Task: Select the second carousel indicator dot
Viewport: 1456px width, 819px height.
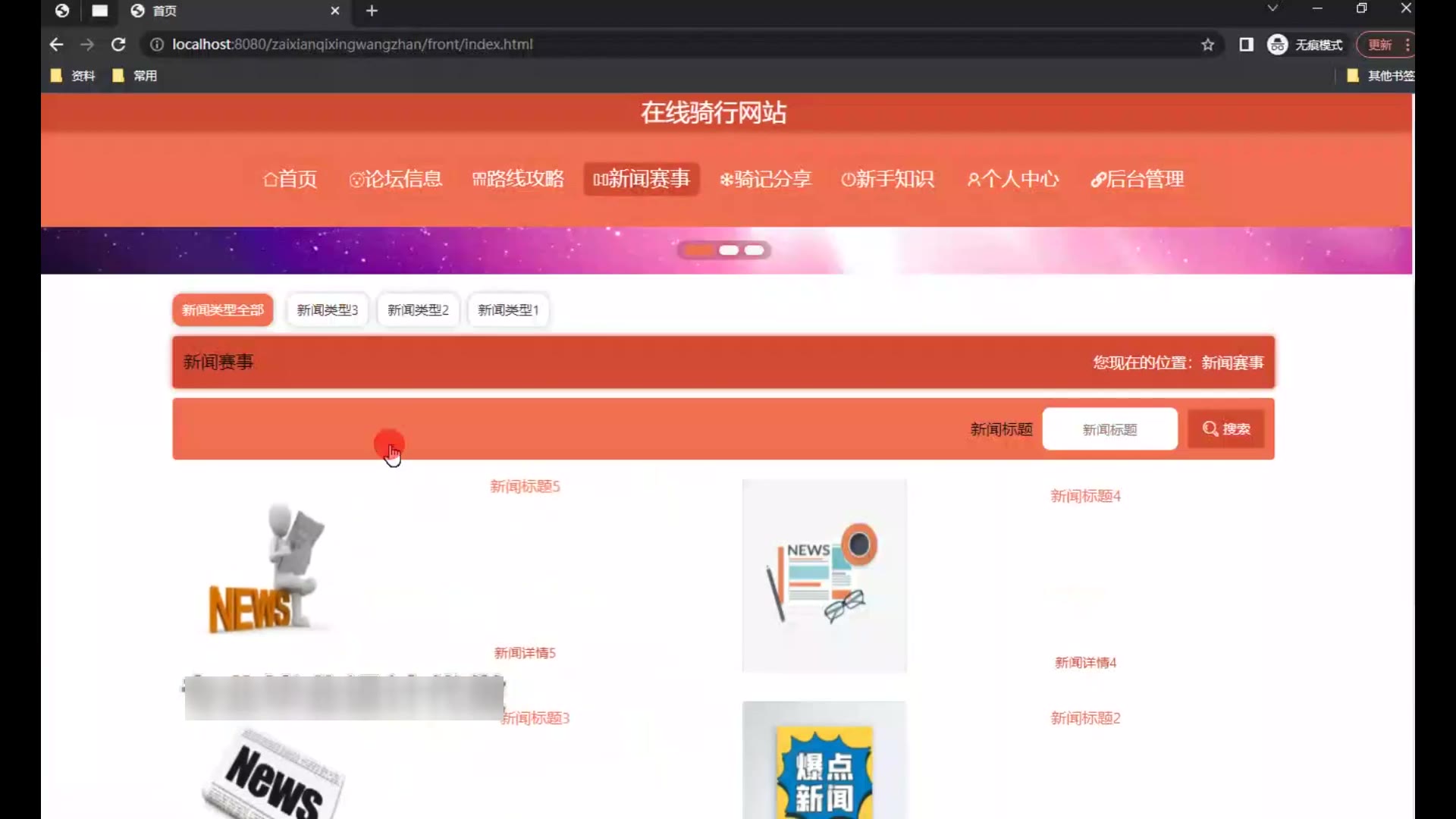Action: [x=729, y=250]
